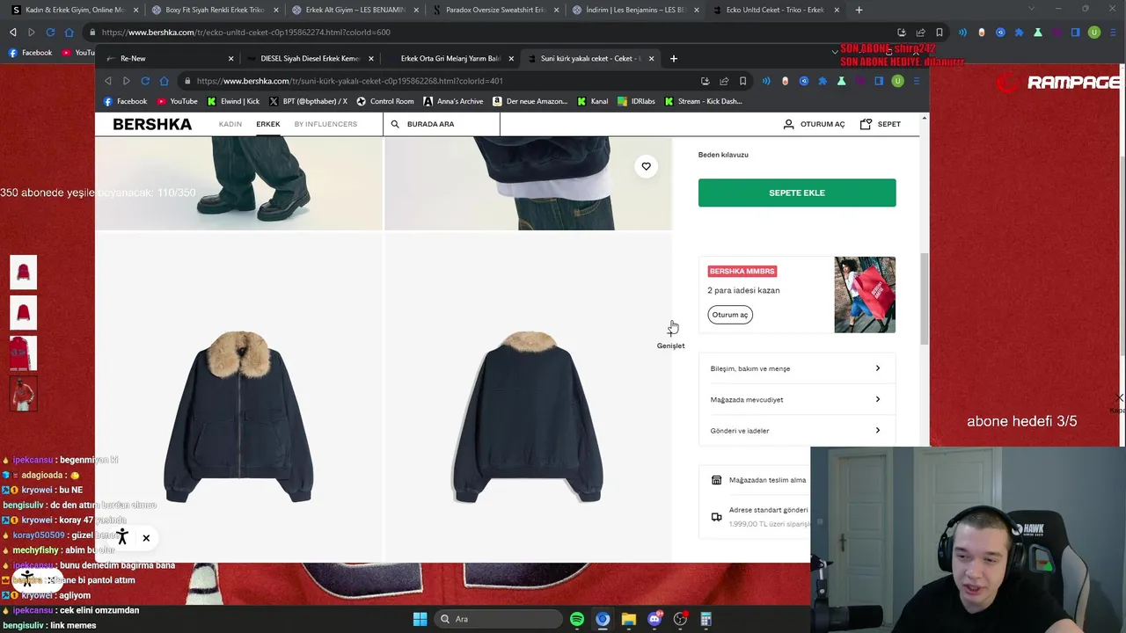Click the inner browser address bar
The width and height of the screenshot is (1126, 633).
[x=440, y=81]
